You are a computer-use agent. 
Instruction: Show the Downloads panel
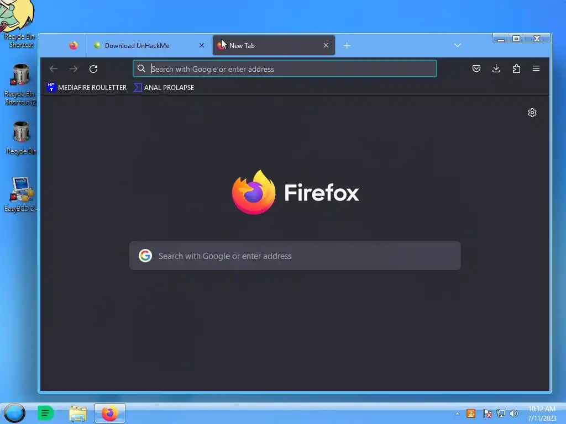496,68
